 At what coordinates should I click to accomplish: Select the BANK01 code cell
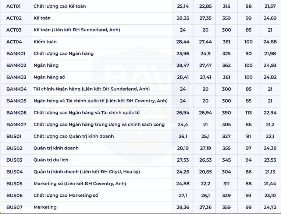[x=16, y=54]
